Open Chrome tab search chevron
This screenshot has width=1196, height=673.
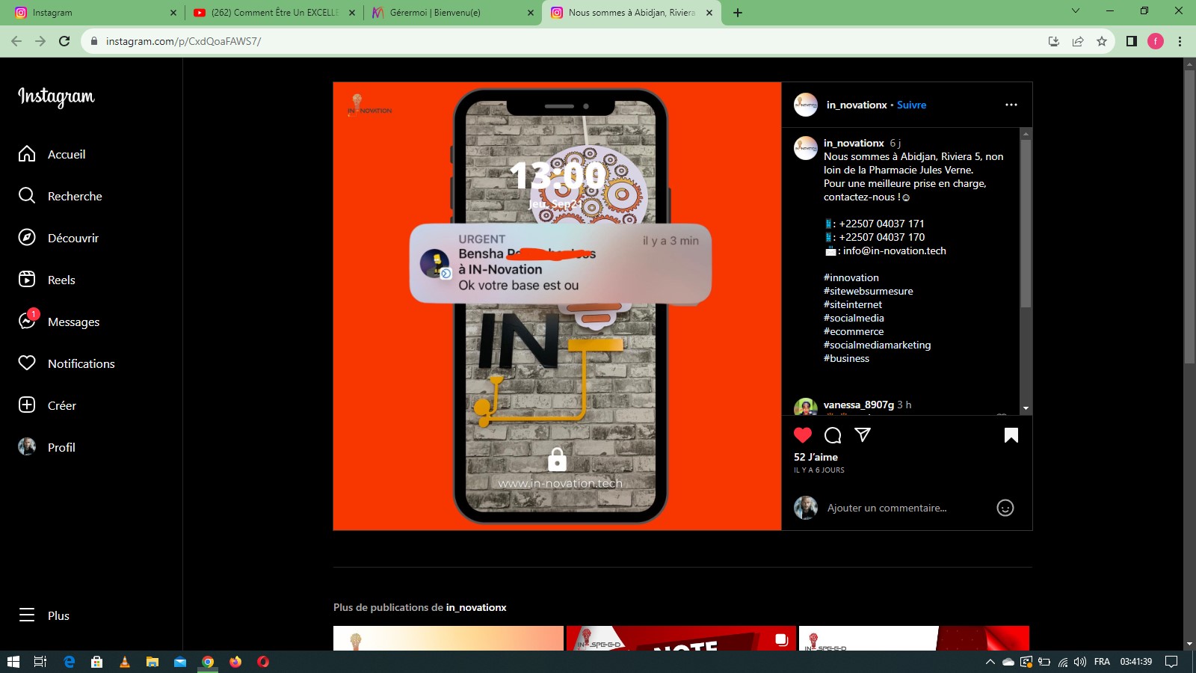(1076, 11)
